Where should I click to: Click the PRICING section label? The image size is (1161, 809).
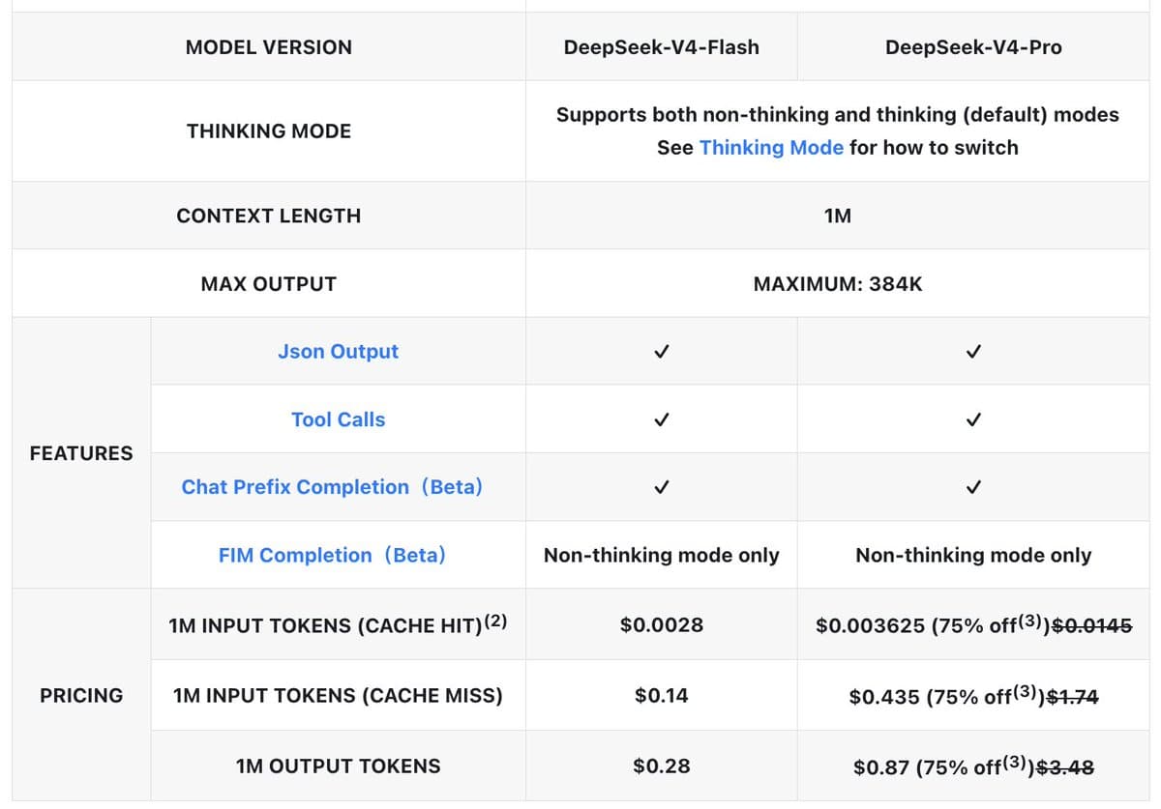coord(81,695)
